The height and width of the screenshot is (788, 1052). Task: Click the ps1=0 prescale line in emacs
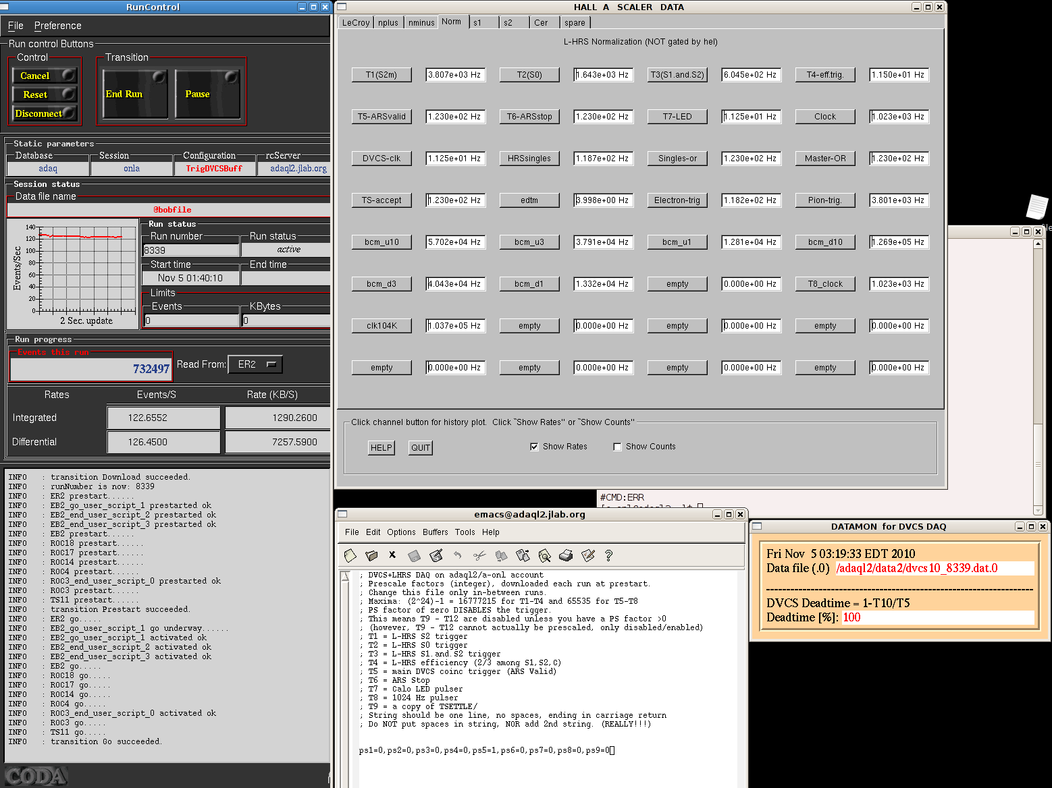(487, 750)
